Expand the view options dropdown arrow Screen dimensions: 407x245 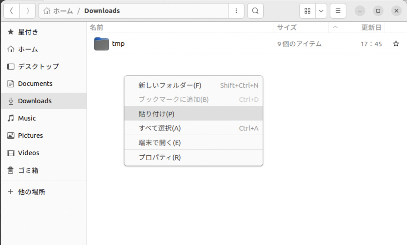click(321, 11)
